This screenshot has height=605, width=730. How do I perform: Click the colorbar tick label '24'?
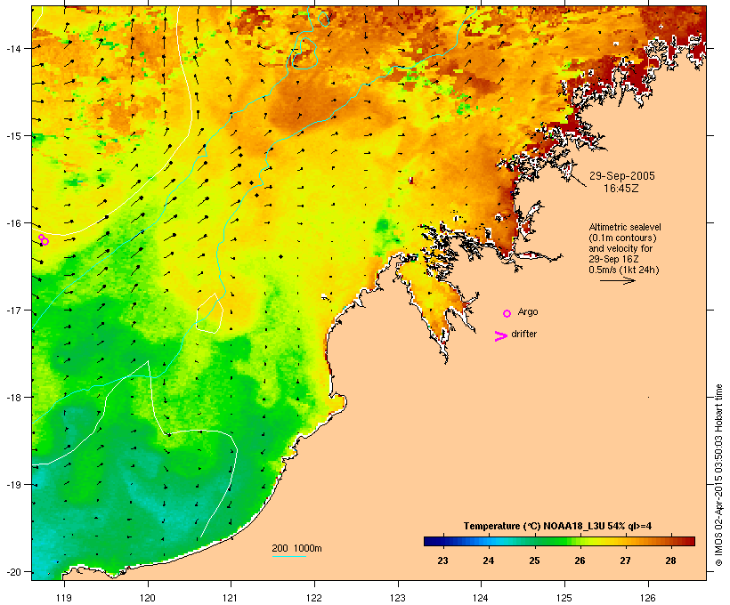pyautogui.click(x=489, y=561)
